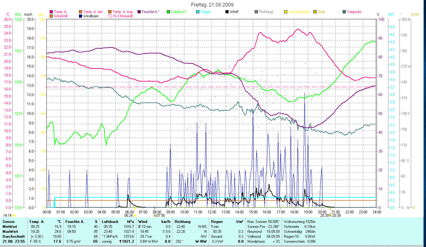This screenshot has width=426, height=247.
Task: Click the chart title Freitag, 21.08.2009
Action: click(212, 5)
